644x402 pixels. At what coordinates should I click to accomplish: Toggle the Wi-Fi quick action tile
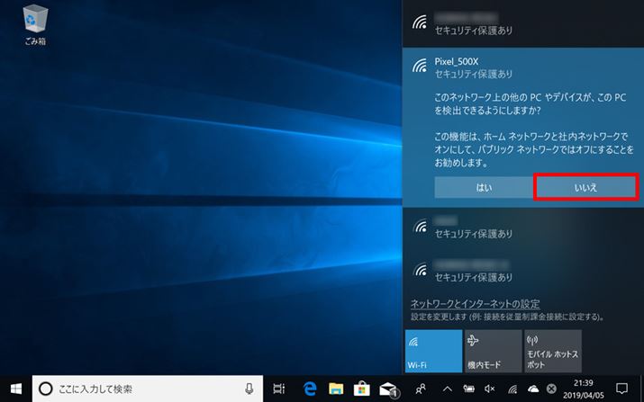coord(433,352)
